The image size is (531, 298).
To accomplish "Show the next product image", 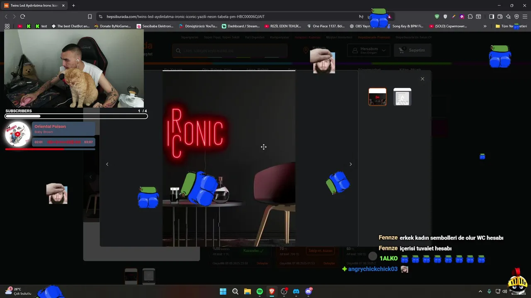I will coord(351,164).
